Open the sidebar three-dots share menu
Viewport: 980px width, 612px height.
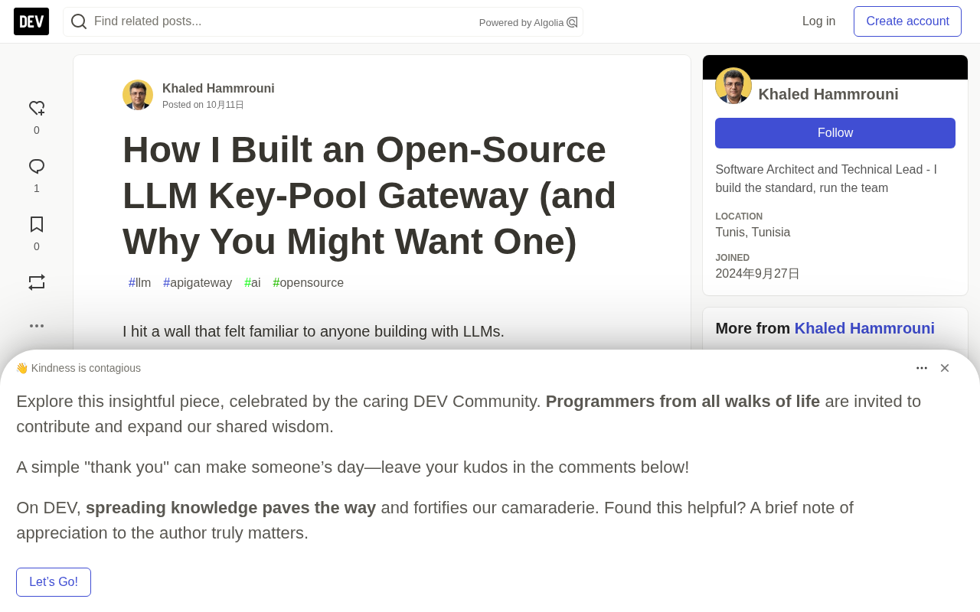(x=37, y=326)
